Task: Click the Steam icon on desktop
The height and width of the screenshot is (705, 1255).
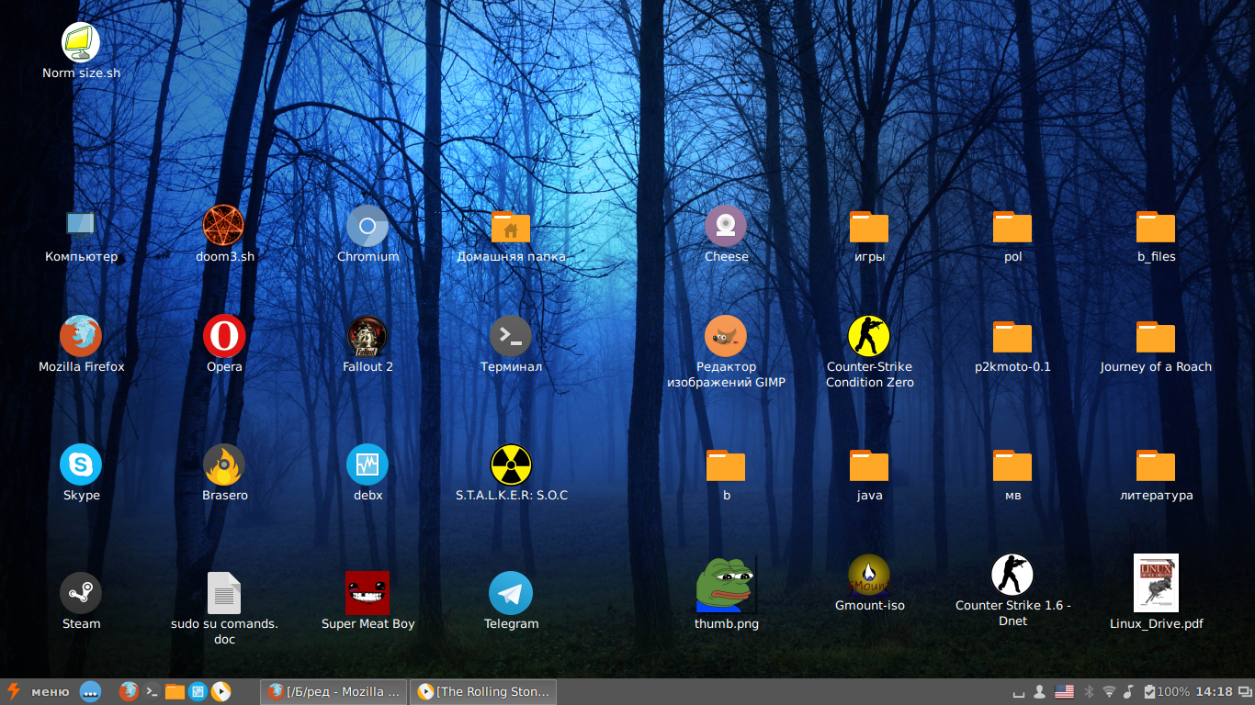Action: point(81,593)
